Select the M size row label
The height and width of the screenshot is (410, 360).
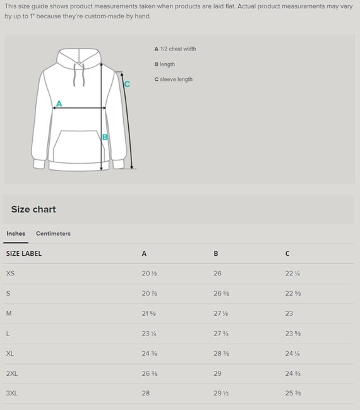coord(9,313)
